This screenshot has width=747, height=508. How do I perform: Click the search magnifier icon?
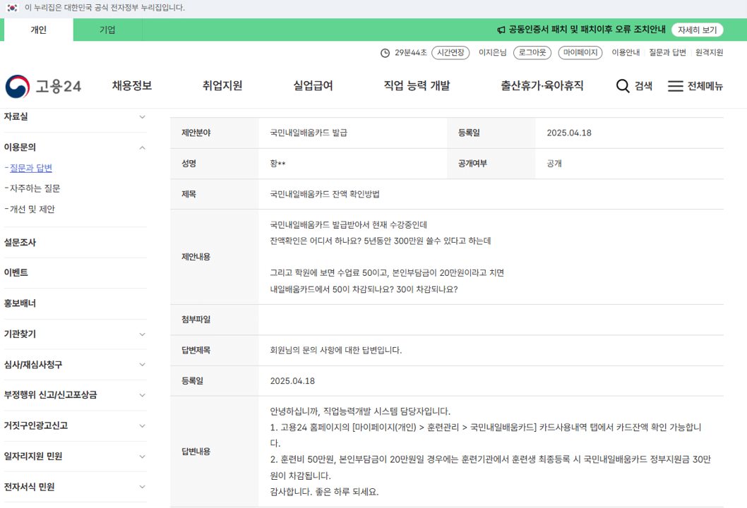(623, 85)
